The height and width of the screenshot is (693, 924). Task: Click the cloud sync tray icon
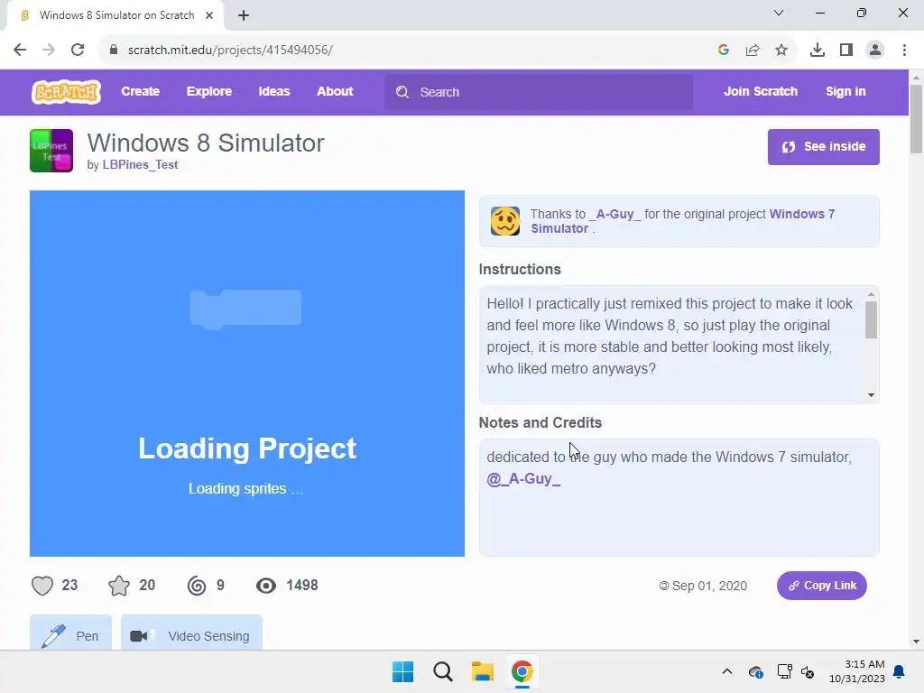click(755, 671)
